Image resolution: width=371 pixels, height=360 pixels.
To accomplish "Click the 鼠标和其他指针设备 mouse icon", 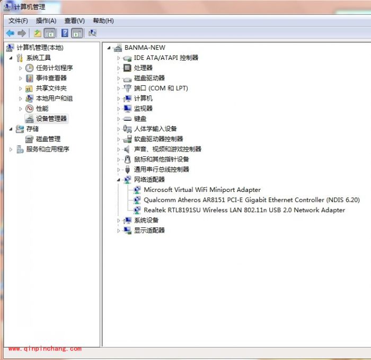I will [x=128, y=160].
